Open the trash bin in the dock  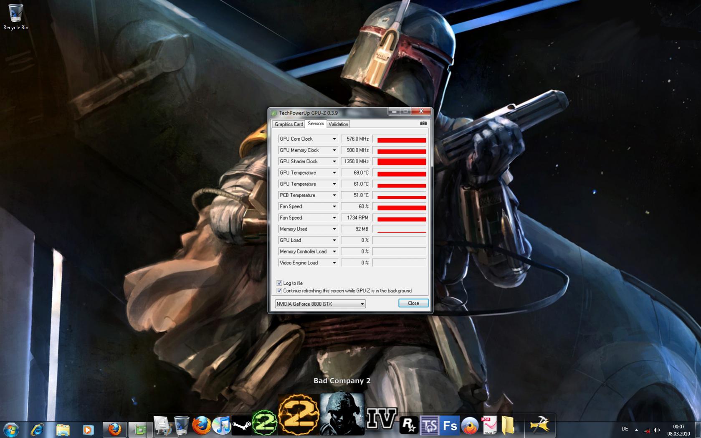pyautogui.click(x=181, y=425)
